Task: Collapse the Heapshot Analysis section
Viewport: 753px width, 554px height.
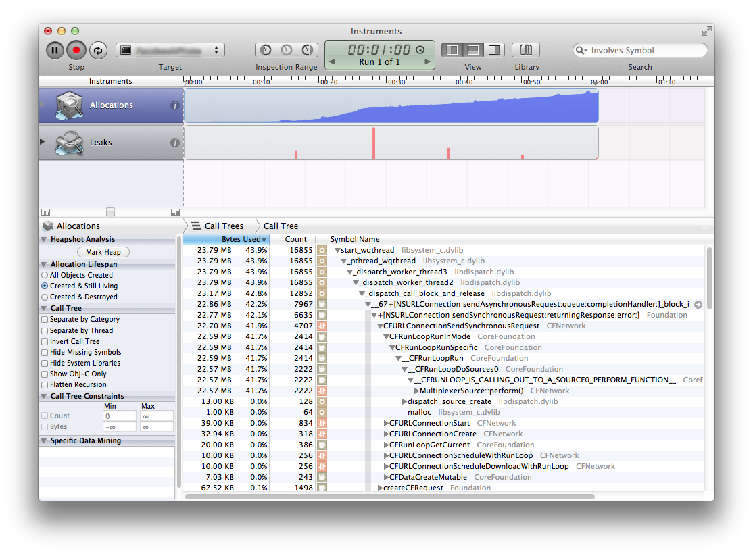Action: [44, 239]
